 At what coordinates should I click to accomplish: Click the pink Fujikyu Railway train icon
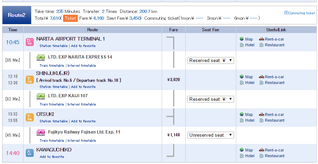pos(41,132)
